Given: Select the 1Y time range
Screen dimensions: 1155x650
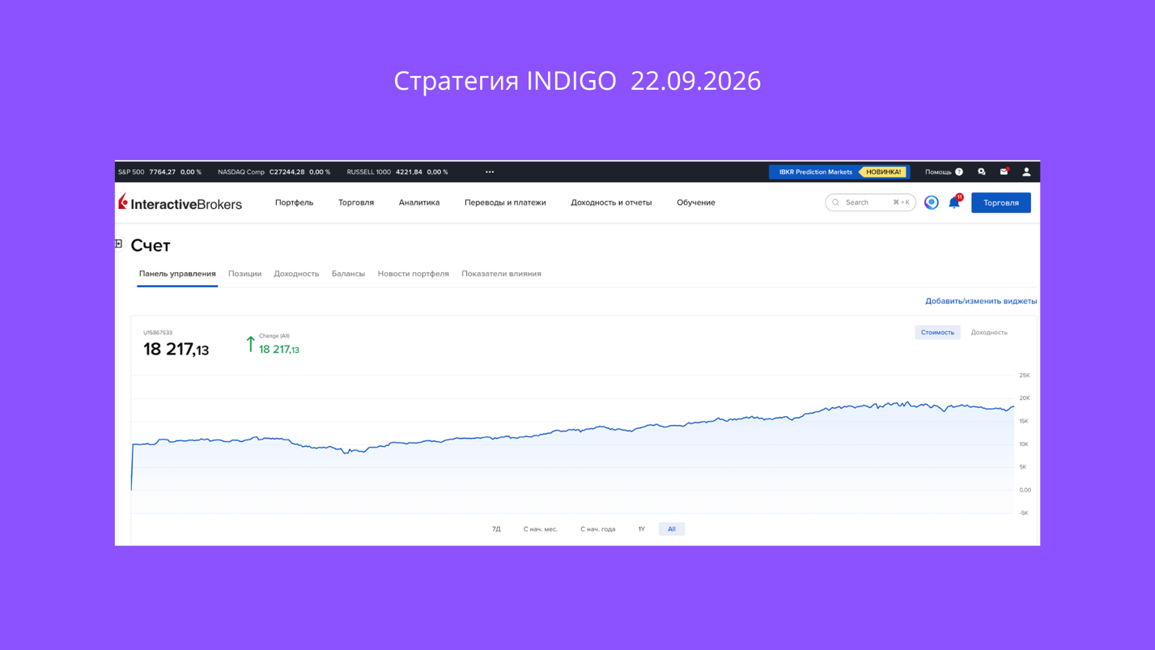Looking at the screenshot, I should pyautogui.click(x=641, y=529).
